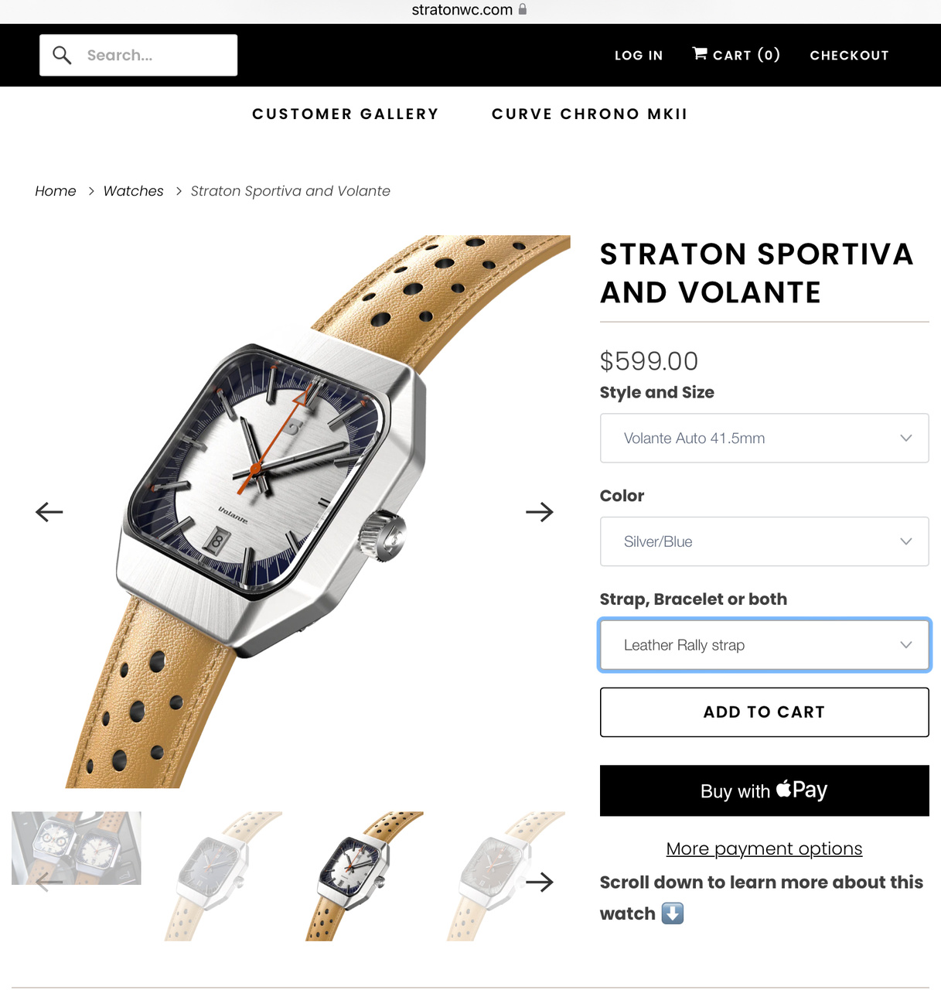The width and height of the screenshot is (941, 990).
Task: Click the Log In link
Action: (639, 55)
